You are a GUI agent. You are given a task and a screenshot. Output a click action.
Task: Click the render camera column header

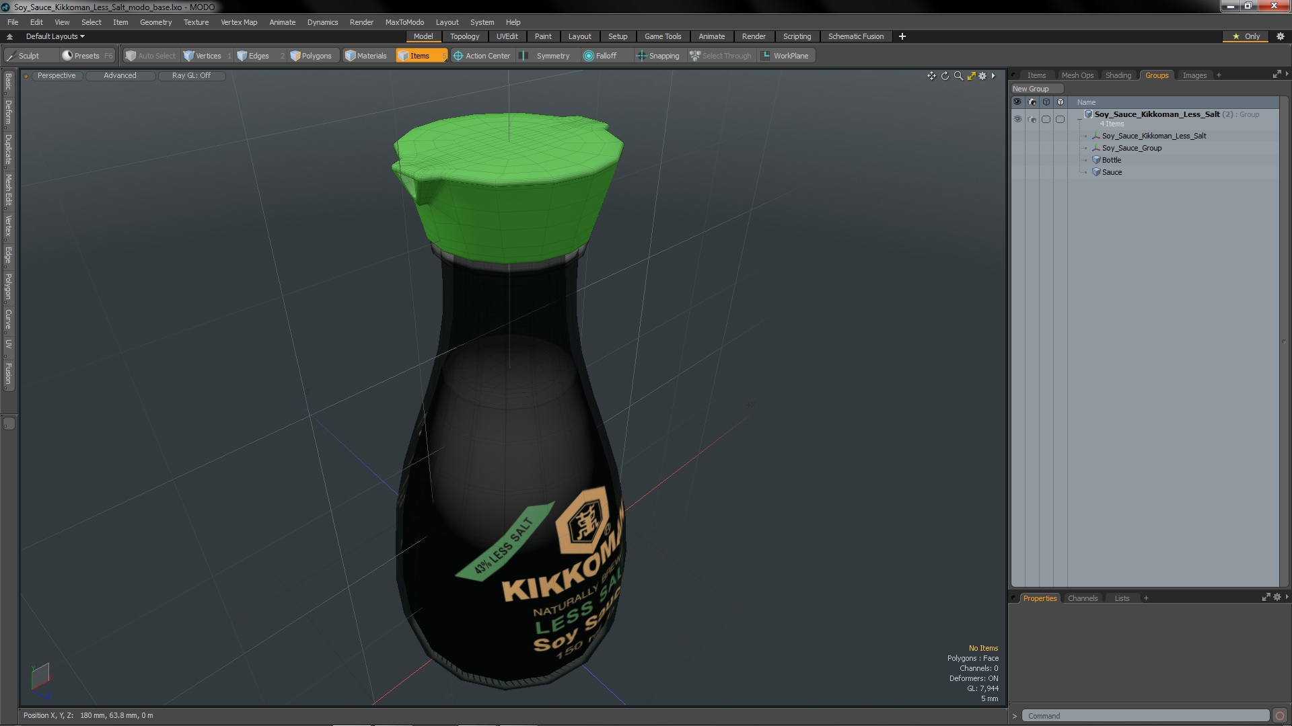[1032, 102]
